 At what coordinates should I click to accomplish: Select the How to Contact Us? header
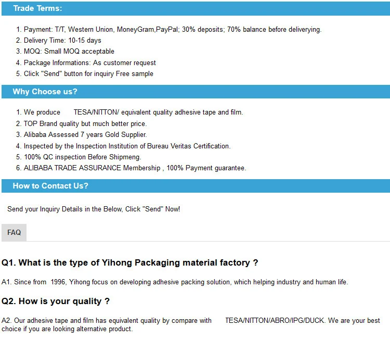point(196,186)
